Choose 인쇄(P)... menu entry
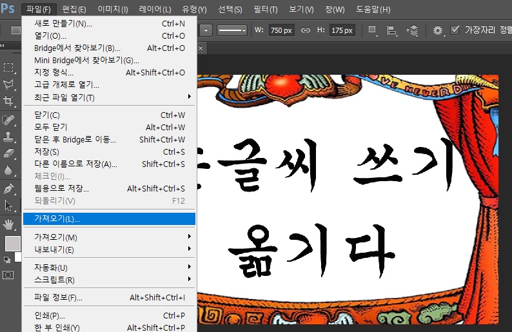This screenshot has width=512, height=332. tap(110, 315)
